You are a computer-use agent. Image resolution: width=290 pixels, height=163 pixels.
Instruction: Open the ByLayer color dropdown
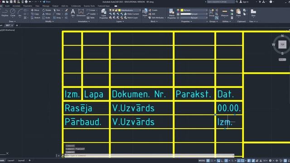(194, 10)
